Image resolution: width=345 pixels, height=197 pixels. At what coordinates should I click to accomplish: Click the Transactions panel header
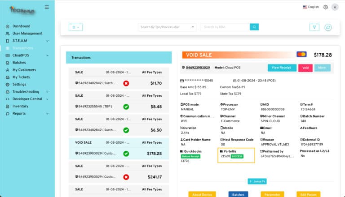pos(119,57)
